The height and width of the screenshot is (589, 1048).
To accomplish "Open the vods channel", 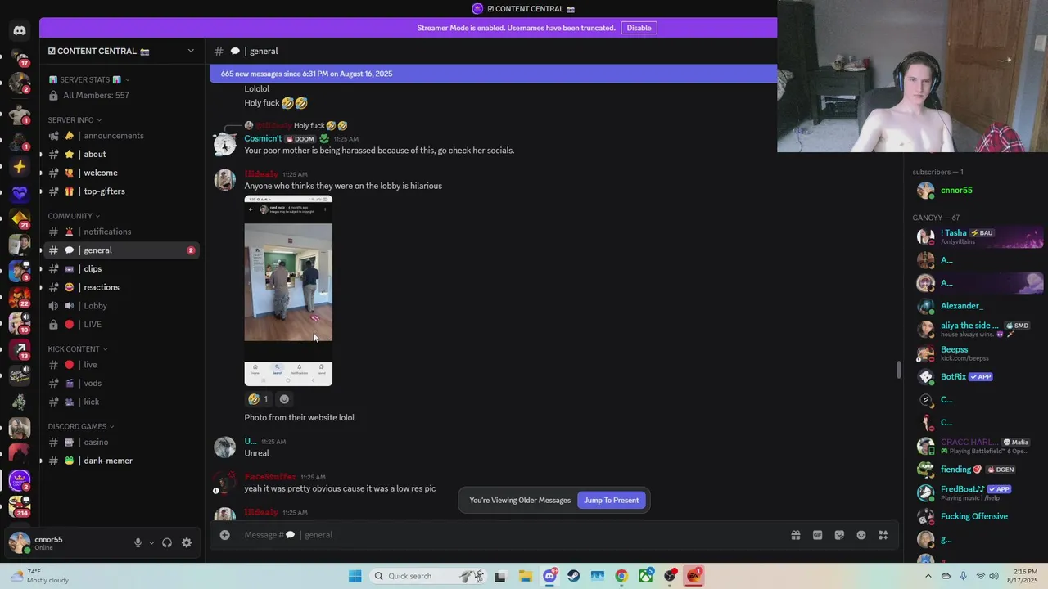I will tap(120, 383).
